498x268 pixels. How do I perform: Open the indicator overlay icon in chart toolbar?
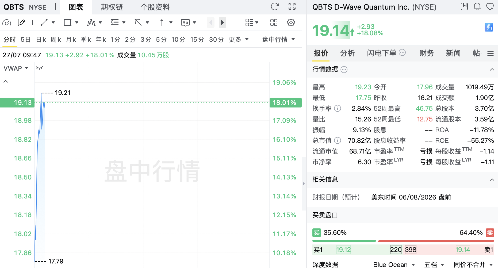(x=7, y=23)
